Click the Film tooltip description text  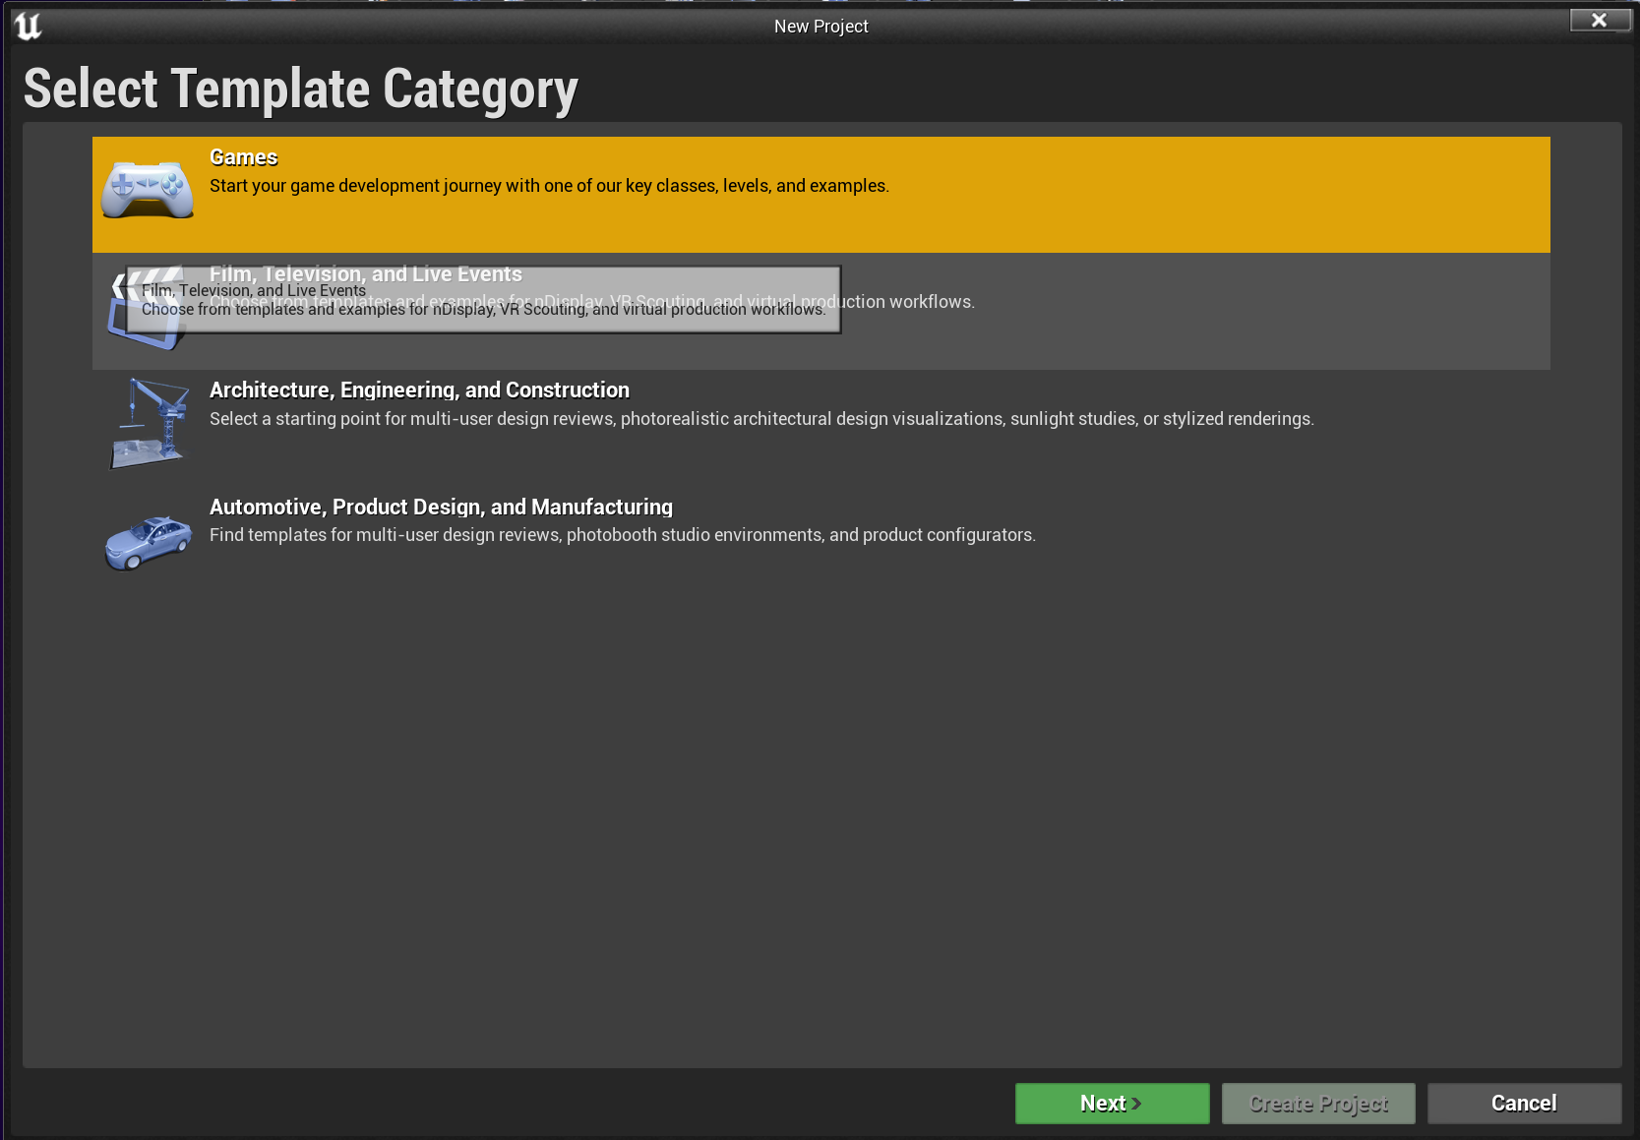[484, 309]
